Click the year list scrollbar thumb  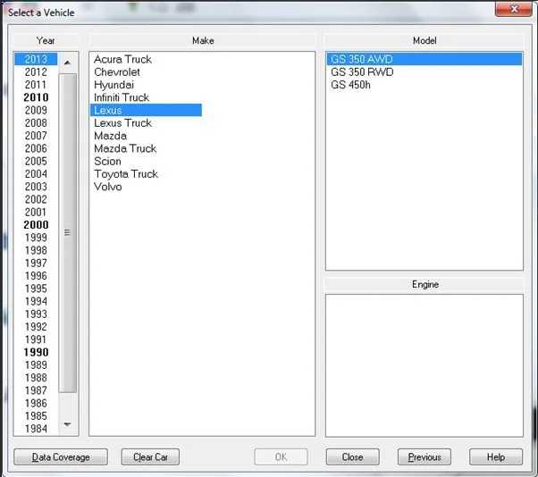pyautogui.click(x=67, y=233)
